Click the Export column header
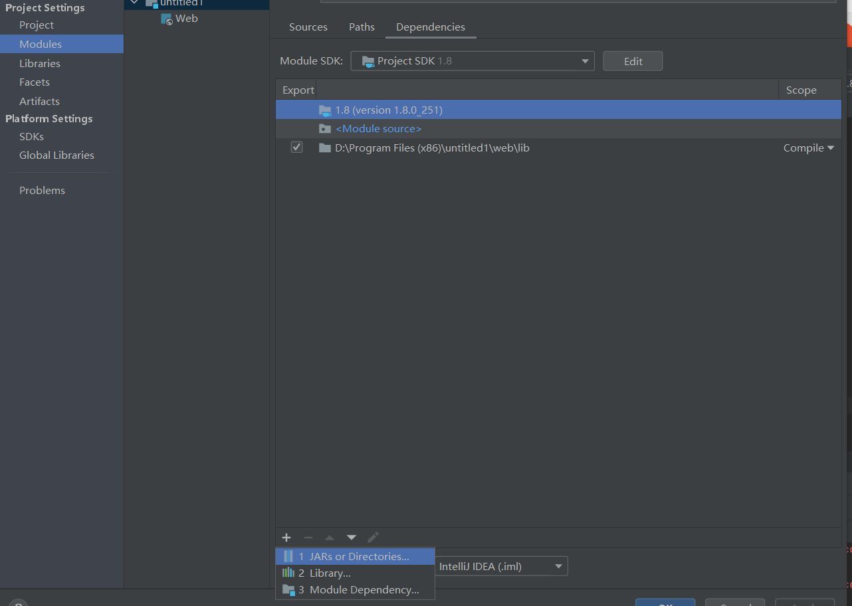Screen dimensions: 852x606 pos(296,90)
